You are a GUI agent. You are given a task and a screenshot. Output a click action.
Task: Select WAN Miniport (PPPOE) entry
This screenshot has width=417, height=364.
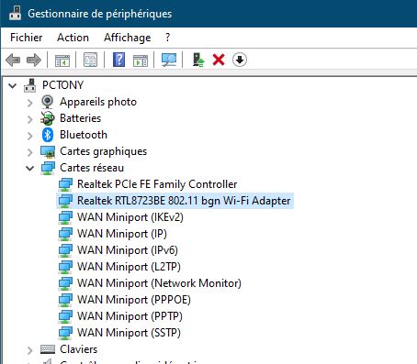[134, 300]
